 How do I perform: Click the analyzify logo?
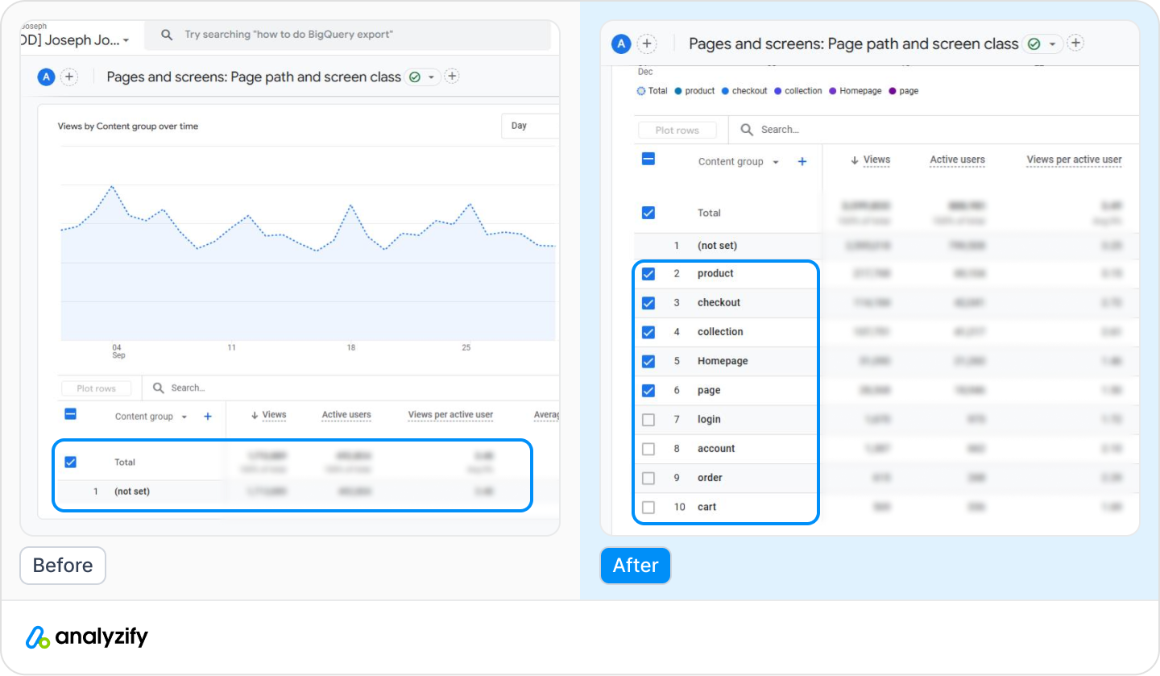pyautogui.click(x=87, y=637)
